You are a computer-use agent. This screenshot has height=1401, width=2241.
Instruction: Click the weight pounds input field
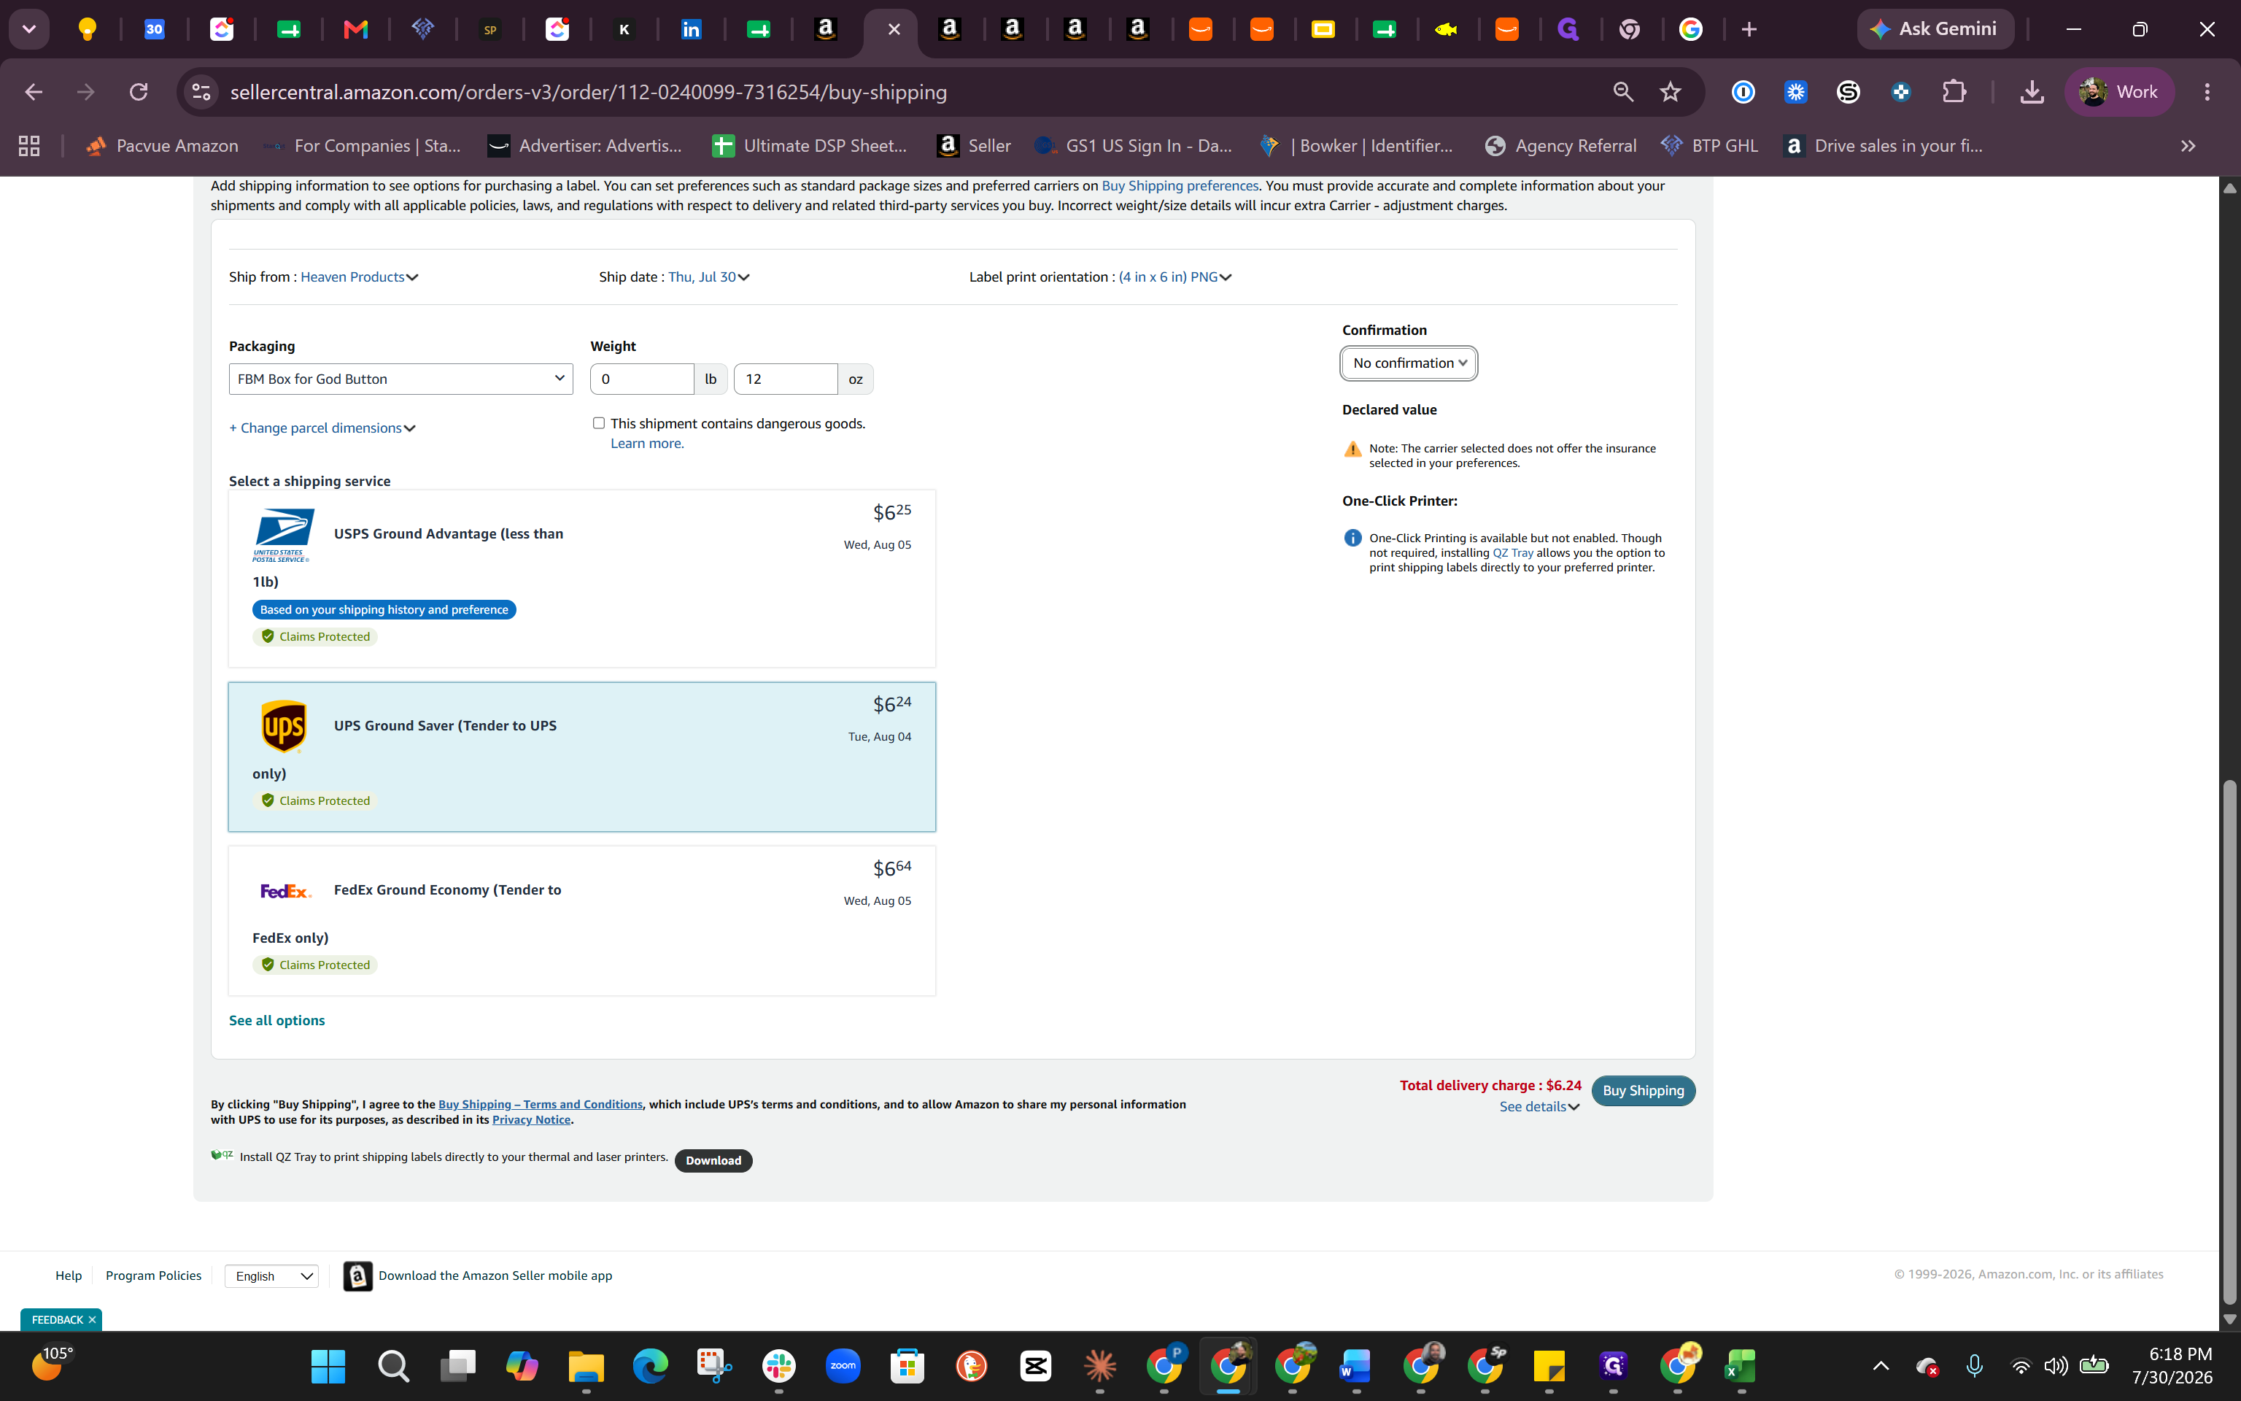pyautogui.click(x=642, y=379)
